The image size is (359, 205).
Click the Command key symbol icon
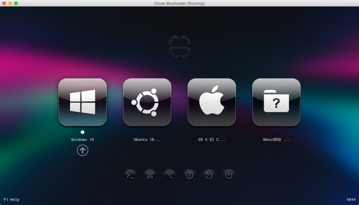(x=150, y=175)
